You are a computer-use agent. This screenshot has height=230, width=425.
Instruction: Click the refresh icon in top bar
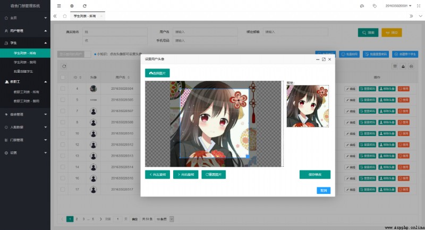tap(84, 6)
